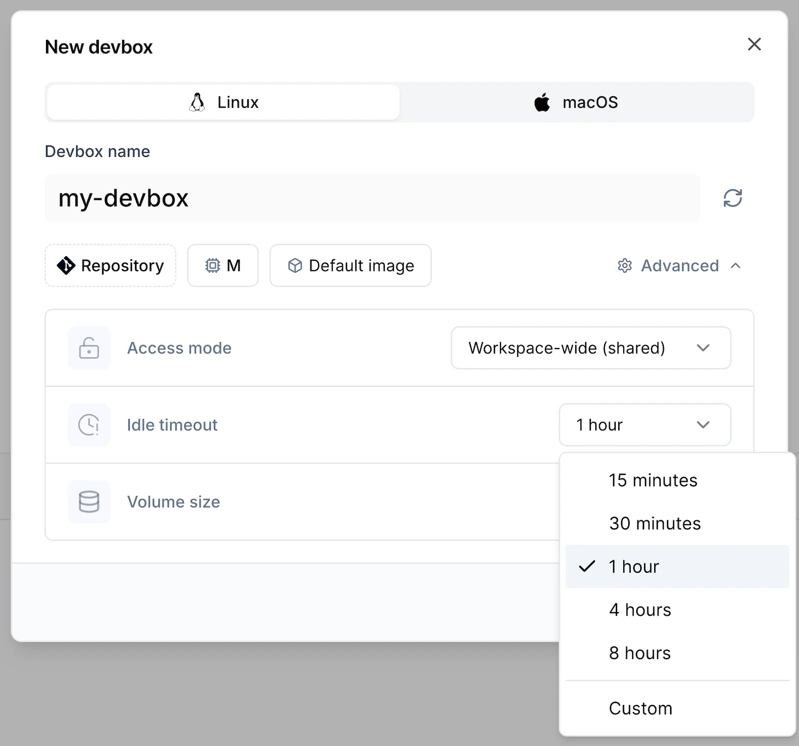Toggle the Idle timeout 1 hour dropdown
Image resolution: width=799 pixels, height=746 pixels.
[645, 425]
